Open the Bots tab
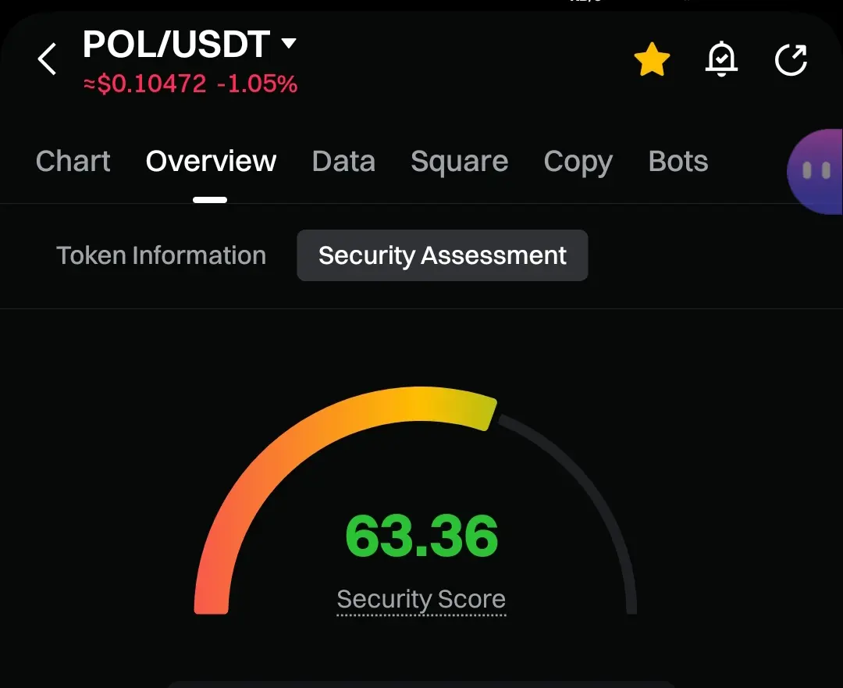Viewport: 843px width, 688px height. point(678,161)
